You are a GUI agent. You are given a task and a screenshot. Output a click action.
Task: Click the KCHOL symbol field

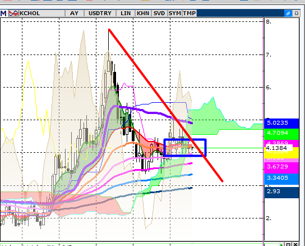coord(42,13)
